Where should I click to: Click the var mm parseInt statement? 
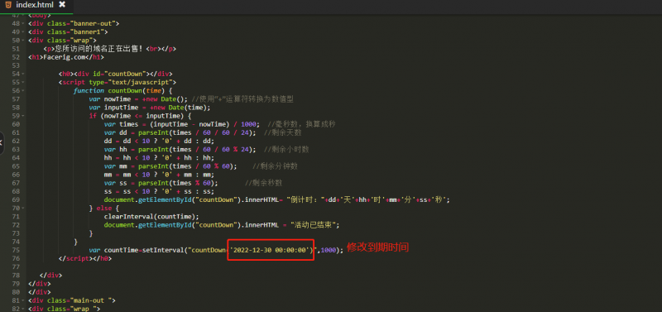point(170,166)
